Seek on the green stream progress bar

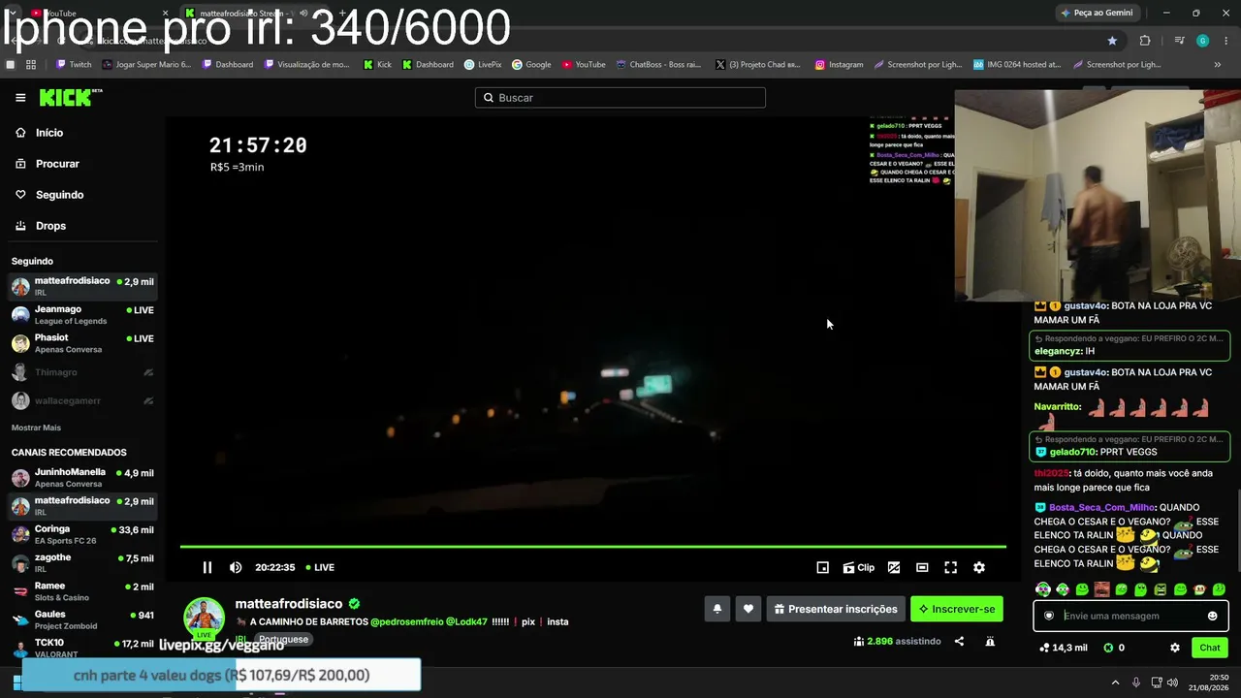pyautogui.click(x=592, y=547)
